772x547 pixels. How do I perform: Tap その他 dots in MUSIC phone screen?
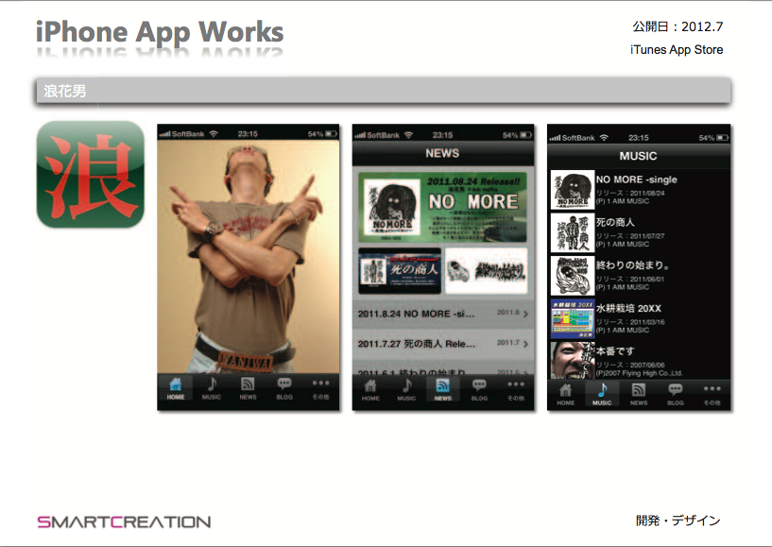click(x=712, y=389)
